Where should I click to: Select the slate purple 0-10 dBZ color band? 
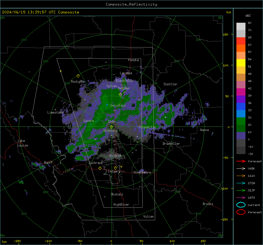241,136
